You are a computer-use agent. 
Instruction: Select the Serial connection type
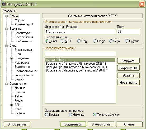click(111, 41)
